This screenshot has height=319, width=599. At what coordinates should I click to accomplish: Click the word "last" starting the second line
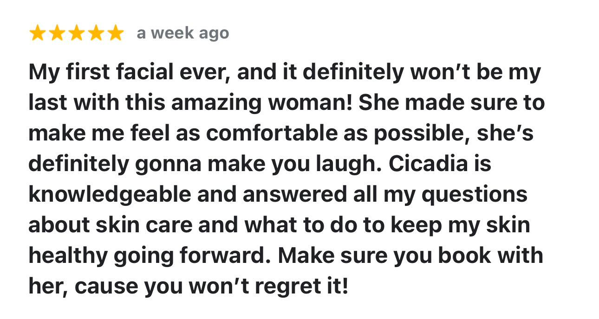click(x=48, y=103)
